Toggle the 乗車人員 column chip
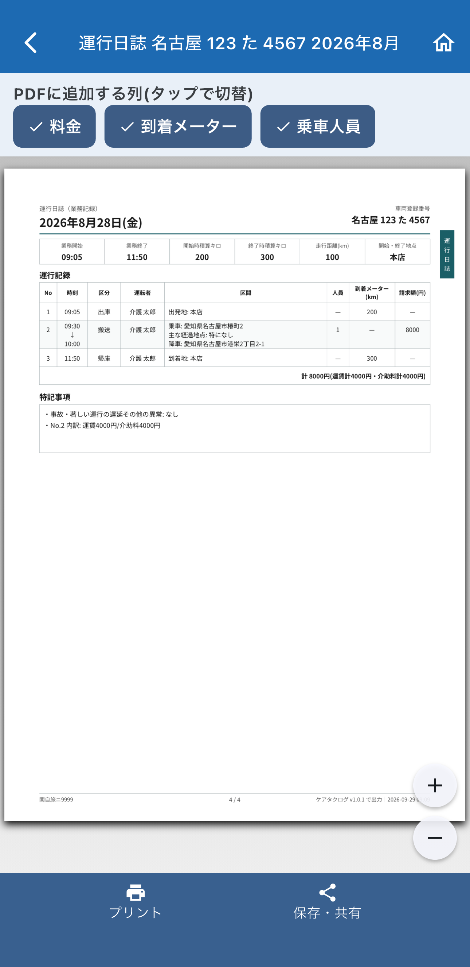 tap(318, 127)
